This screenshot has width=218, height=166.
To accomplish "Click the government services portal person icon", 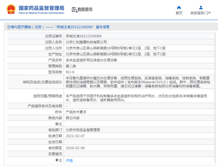I will pos(201,7).
